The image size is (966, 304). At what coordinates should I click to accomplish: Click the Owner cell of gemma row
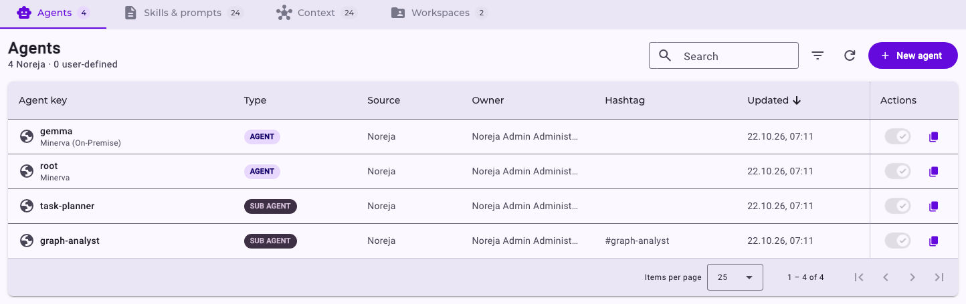point(525,136)
